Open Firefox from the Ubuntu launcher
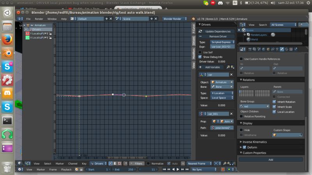The image size is (312, 175). pos(7,40)
